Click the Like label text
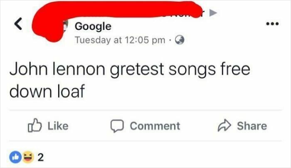The width and height of the screenshot is (291, 168). (x=58, y=126)
